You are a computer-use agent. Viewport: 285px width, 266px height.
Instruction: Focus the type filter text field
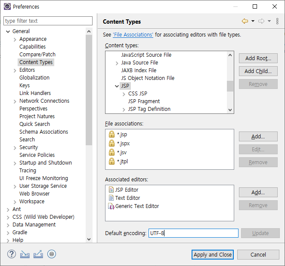tap(48, 21)
